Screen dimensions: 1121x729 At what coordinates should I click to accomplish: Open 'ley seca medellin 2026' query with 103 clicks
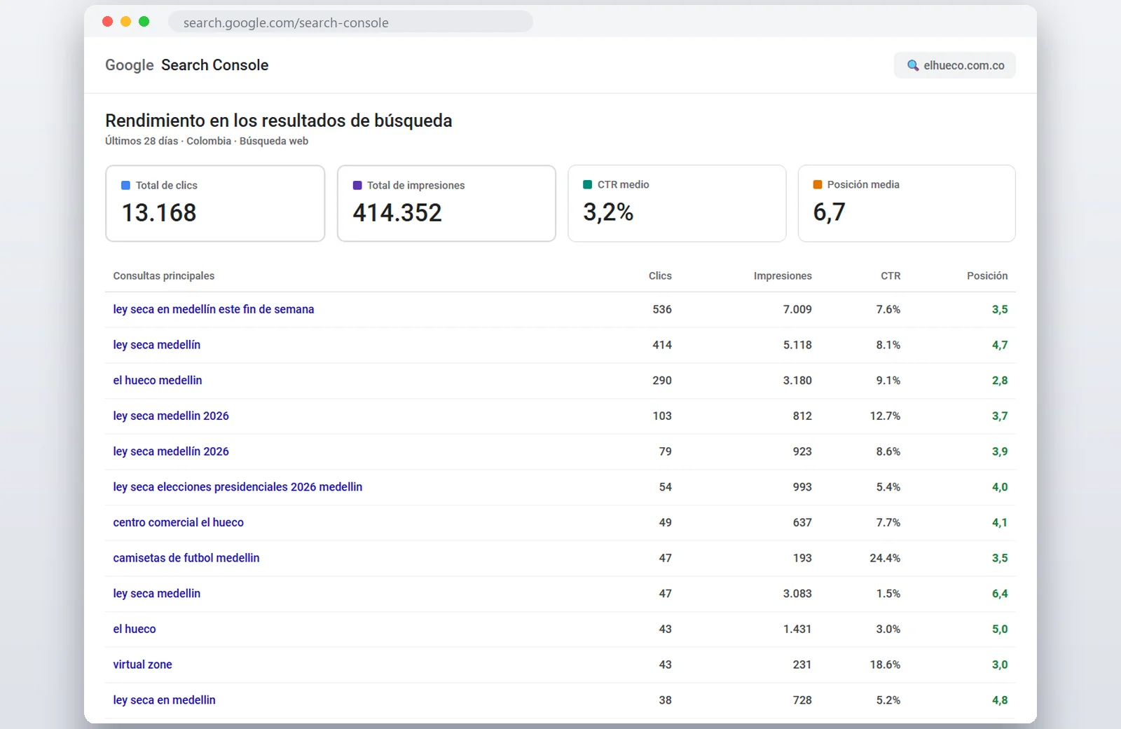[x=171, y=416]
